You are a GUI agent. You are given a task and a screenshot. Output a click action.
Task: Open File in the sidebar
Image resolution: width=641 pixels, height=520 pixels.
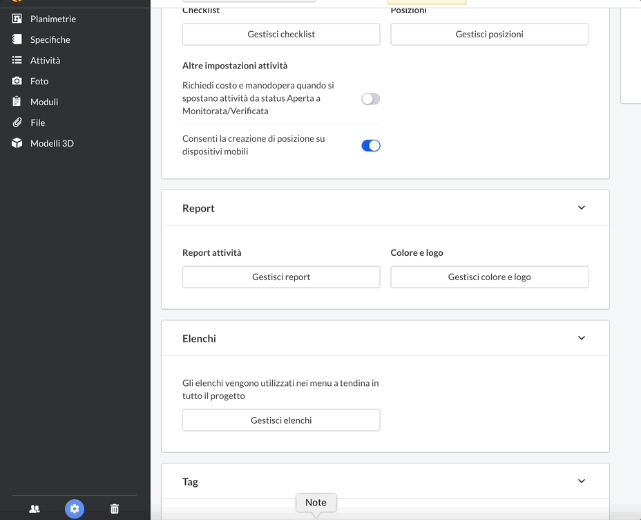click(x=37, y=122)
